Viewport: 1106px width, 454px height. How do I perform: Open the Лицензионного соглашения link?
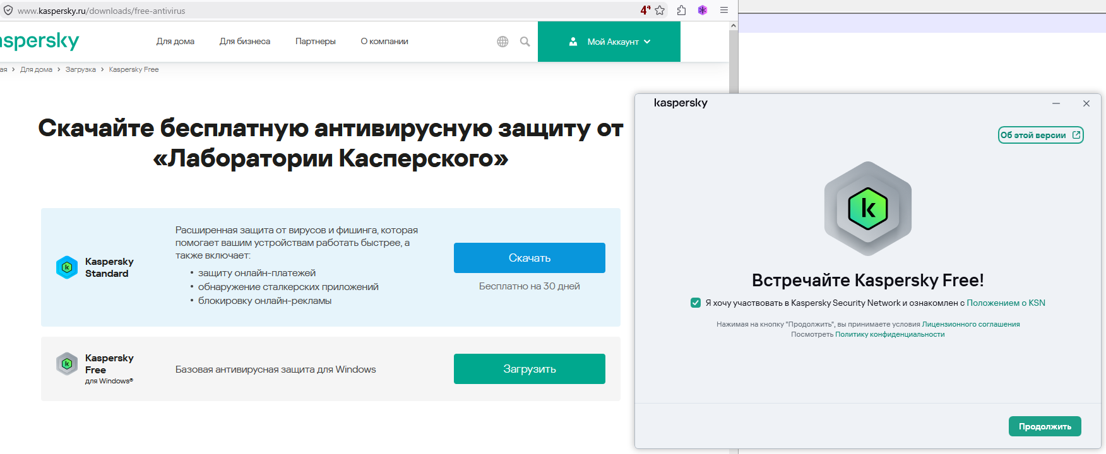click(971, 324)
